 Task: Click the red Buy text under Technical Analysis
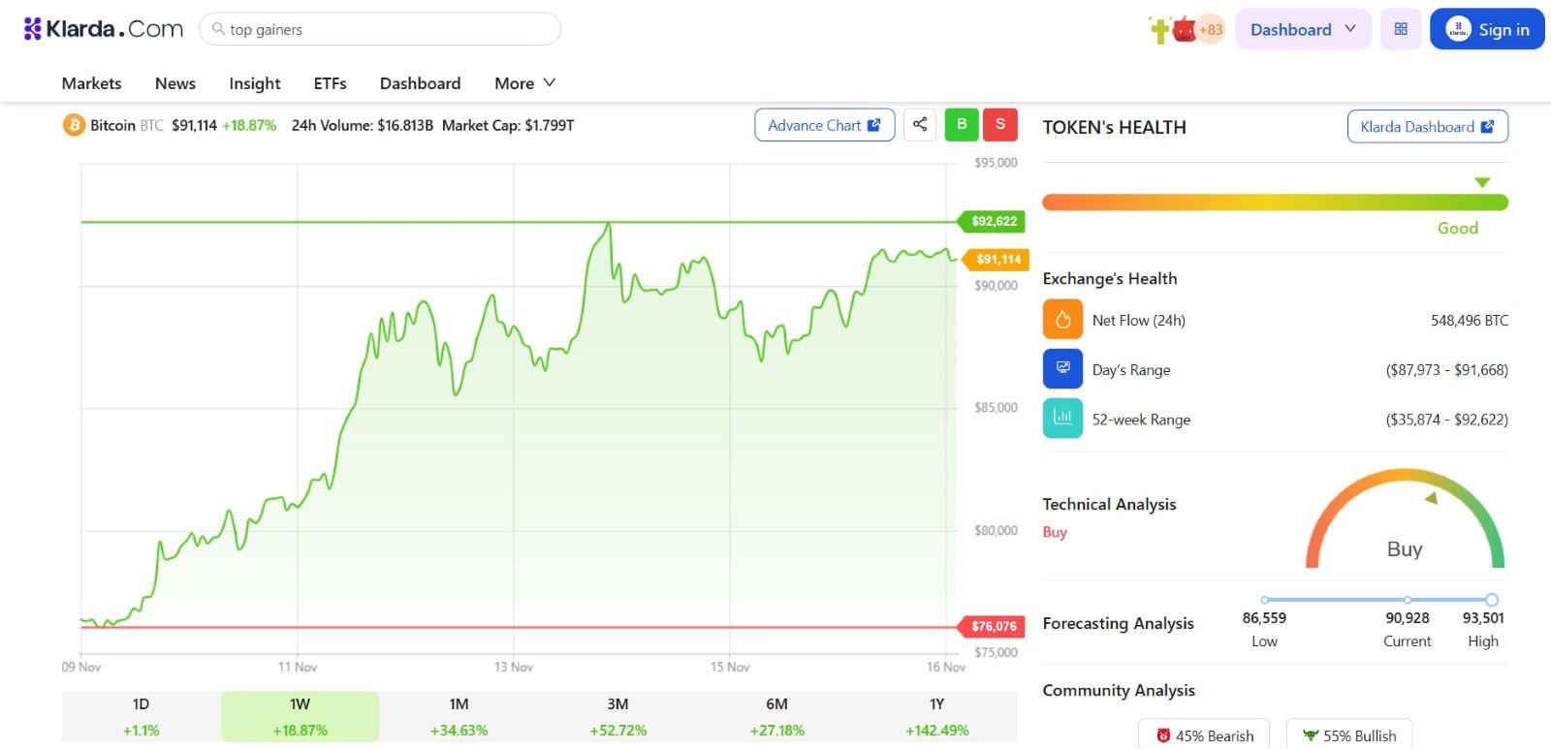[x=1055, y=532]
